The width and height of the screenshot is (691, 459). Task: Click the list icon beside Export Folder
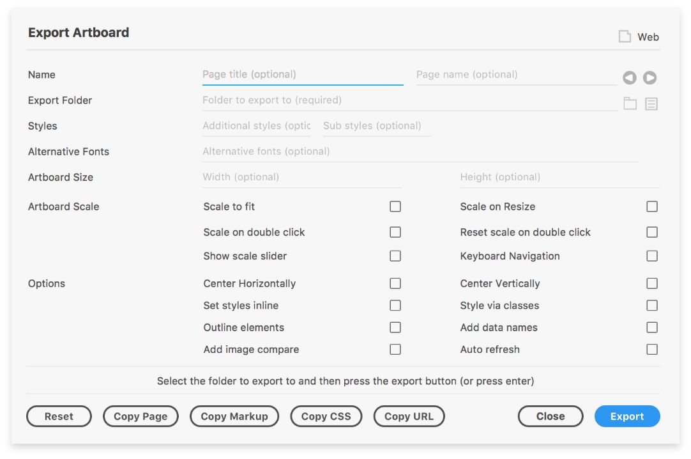click(651, 104)
